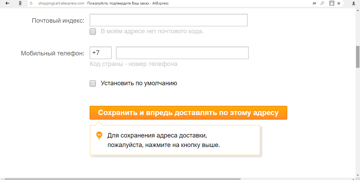Click the blocked plugin icon in address bar
The image size is (360, 180).
pyautogui.click(x=314, y=3)
